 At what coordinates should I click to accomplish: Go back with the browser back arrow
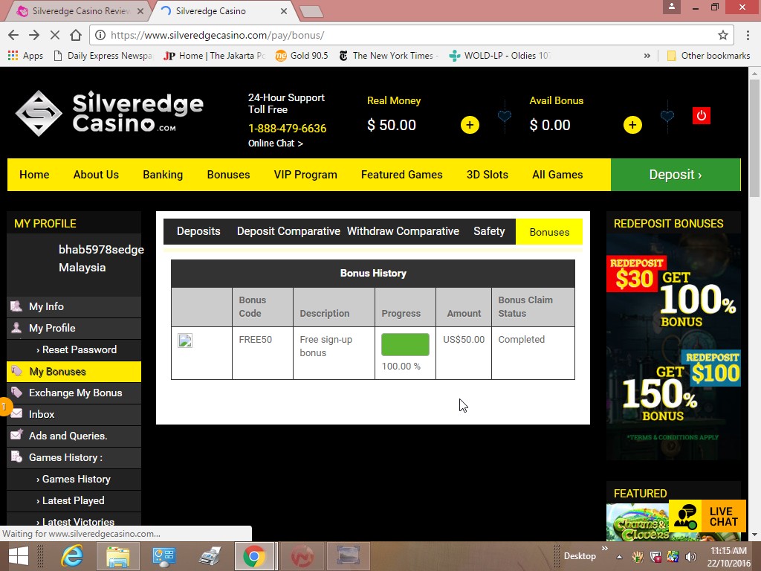13,35
